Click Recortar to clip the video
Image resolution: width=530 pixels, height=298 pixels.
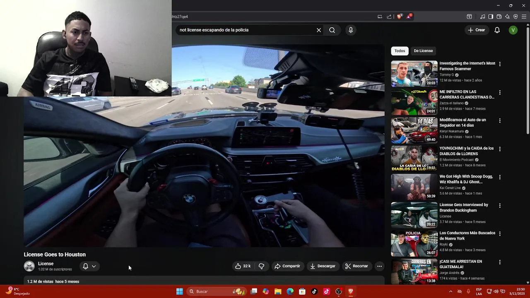tap(357, 266)
